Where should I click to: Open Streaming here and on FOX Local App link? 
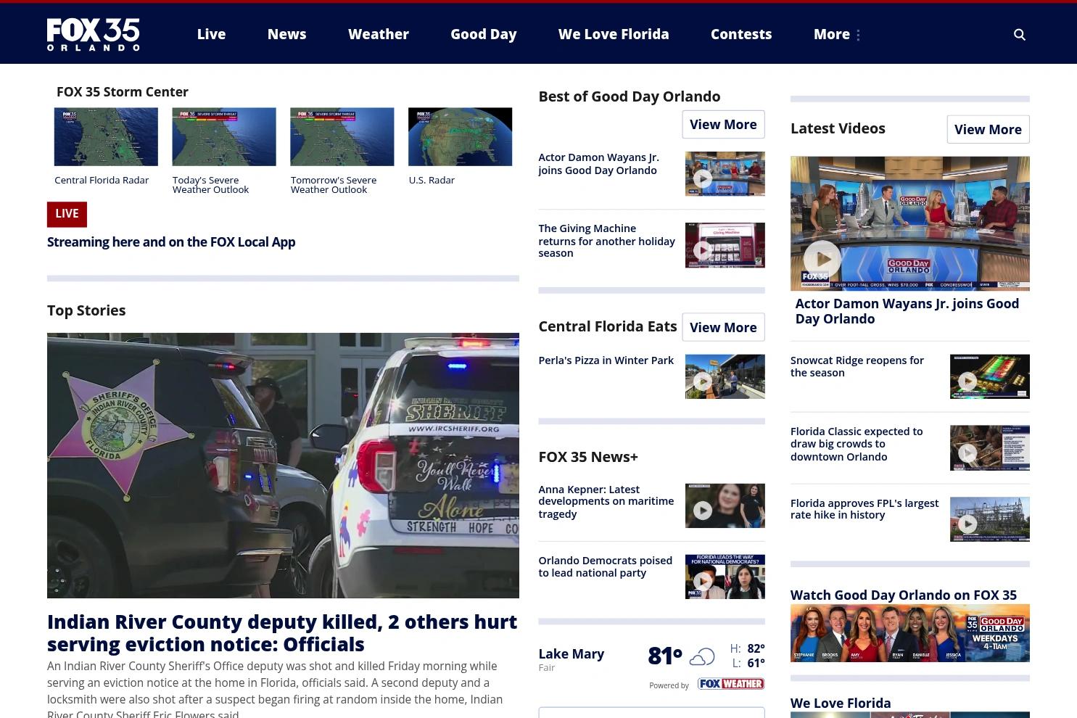pyautogui.click(x=171, y=242)
